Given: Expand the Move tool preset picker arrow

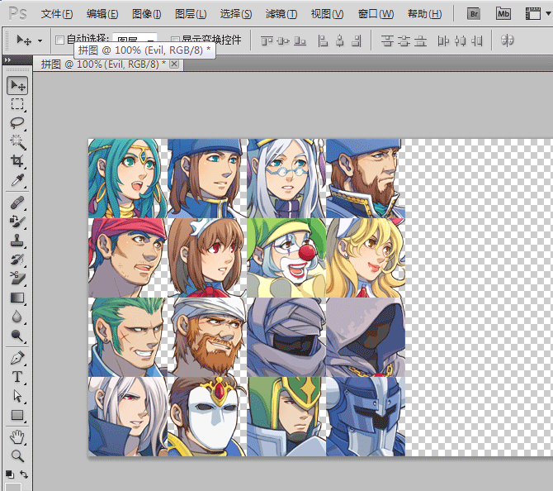Looking at the screenshot, I should pos(40,40).
